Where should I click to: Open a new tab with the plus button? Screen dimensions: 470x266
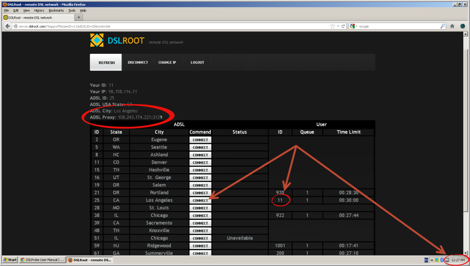79,17
